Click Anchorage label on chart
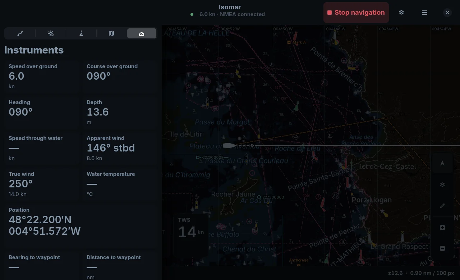 pos(299,260)
